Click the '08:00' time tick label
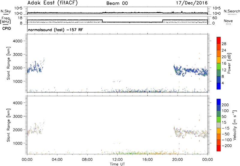Viewport: 240px width, 166px height. pyautogui.click(x=87, y=160)
